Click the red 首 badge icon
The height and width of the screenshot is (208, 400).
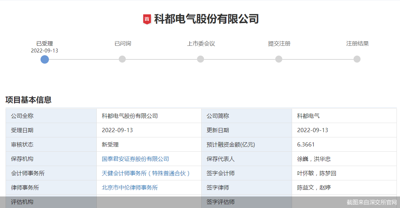[147, 19]
